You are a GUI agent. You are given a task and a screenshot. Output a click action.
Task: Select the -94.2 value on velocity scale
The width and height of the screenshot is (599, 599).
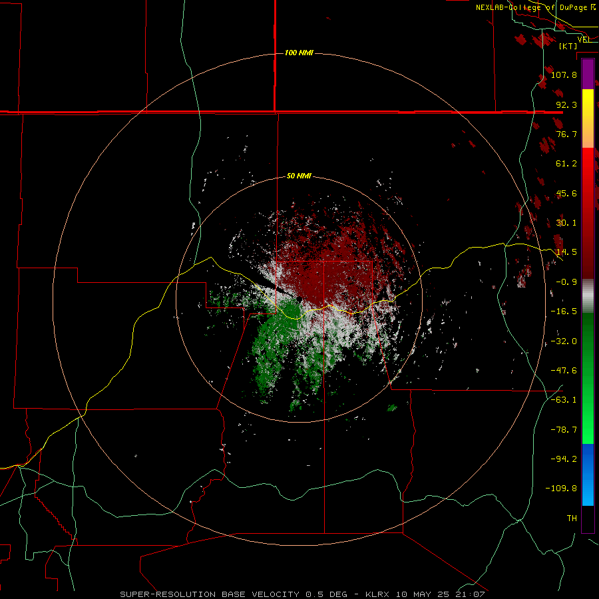click(x=564, y=459)
